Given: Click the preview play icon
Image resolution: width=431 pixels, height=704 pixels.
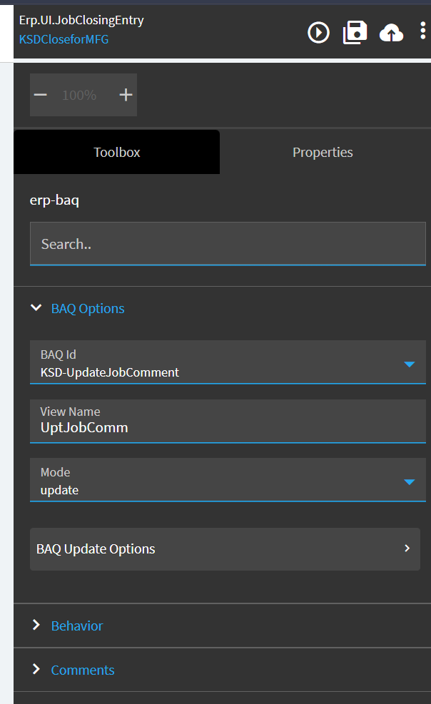Looking at the screenshot, I should pyautogui.click(x=318, y=32).
